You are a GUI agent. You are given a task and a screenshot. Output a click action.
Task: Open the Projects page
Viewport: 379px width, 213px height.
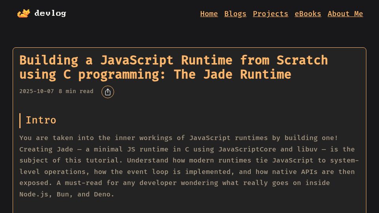point(270,14)
